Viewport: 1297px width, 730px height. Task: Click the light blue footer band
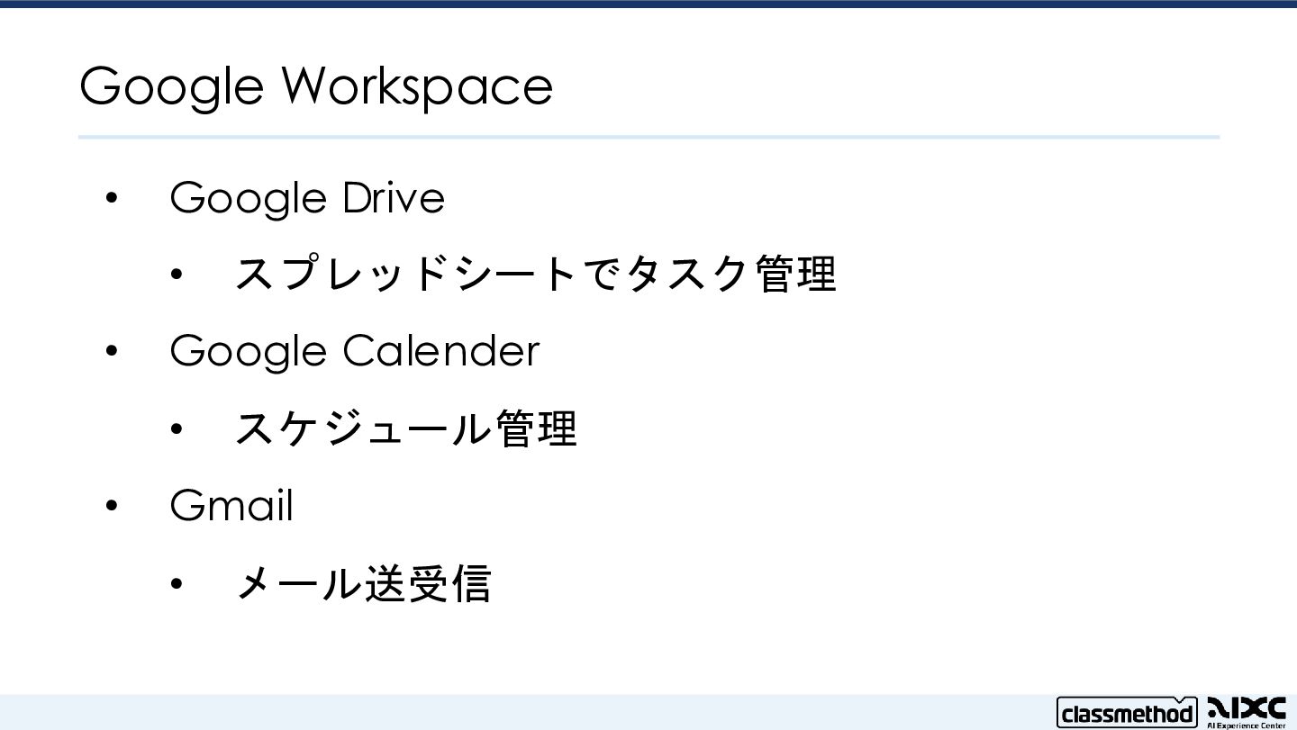pyautogui.click(x=540, y=711)
